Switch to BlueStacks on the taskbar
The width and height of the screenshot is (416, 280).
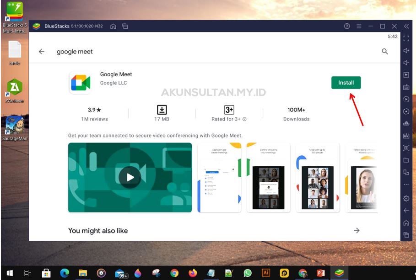point(339,273)
